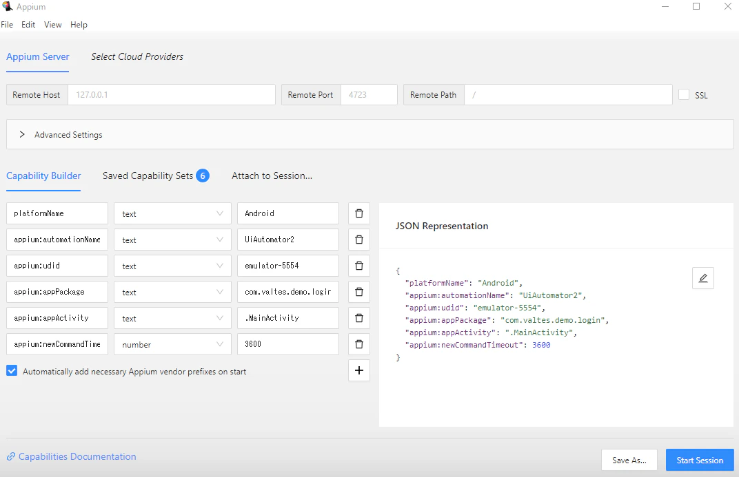Image resolution: width=739 pixels, height=477 pixels.
Task: Click the appium:udid name field
Action: [x=57, y=266]
